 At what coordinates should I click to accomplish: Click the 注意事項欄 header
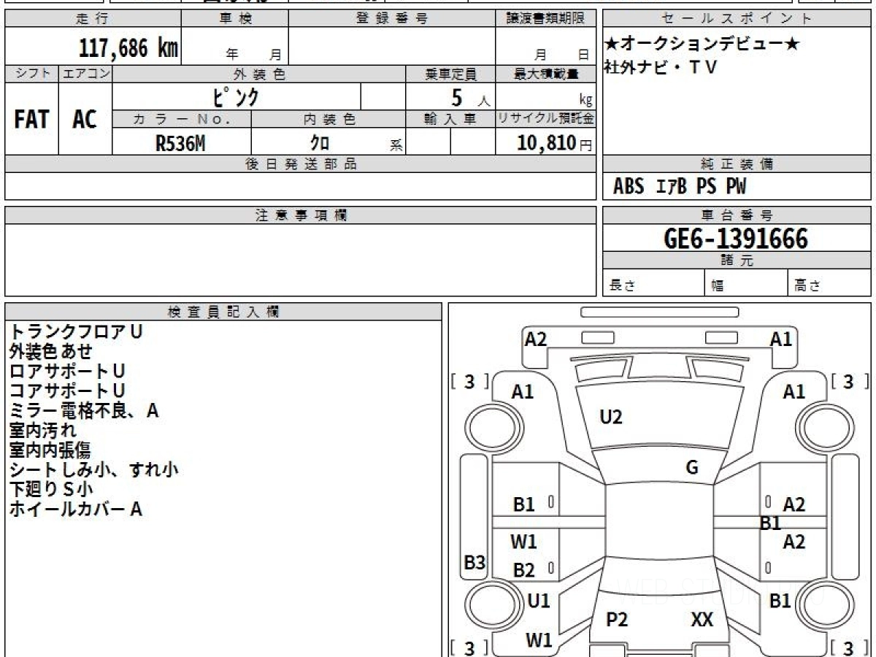click(301, 215)
